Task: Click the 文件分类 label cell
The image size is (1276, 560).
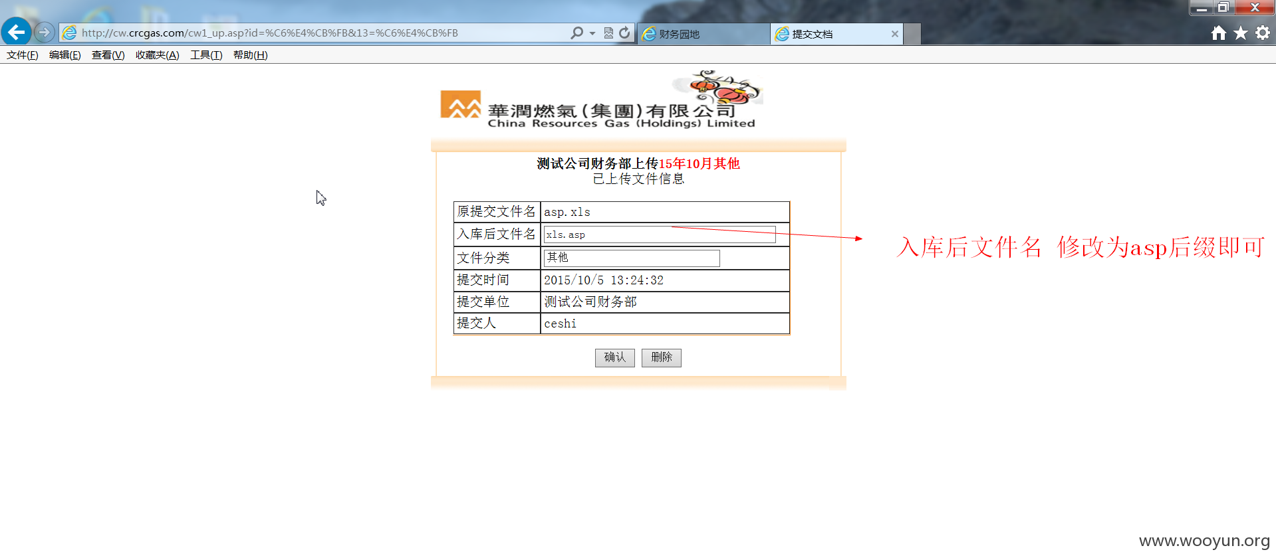Action: [497, 258]
